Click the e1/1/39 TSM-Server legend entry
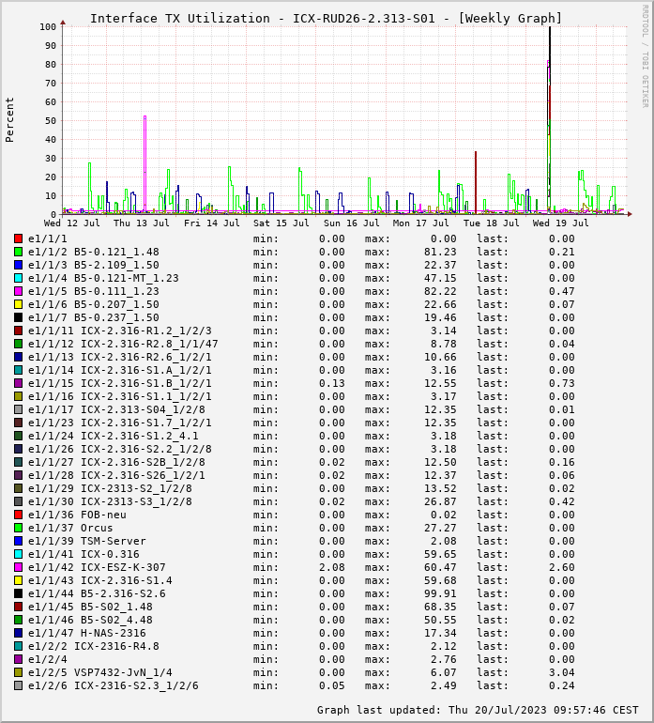The width and height of the screenshot is (654, 723). (86, 541)
